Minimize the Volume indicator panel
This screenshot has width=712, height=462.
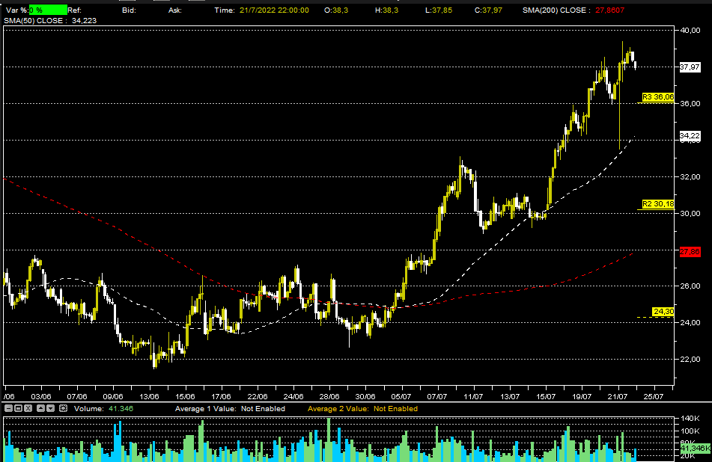click(x=8, y=409)
